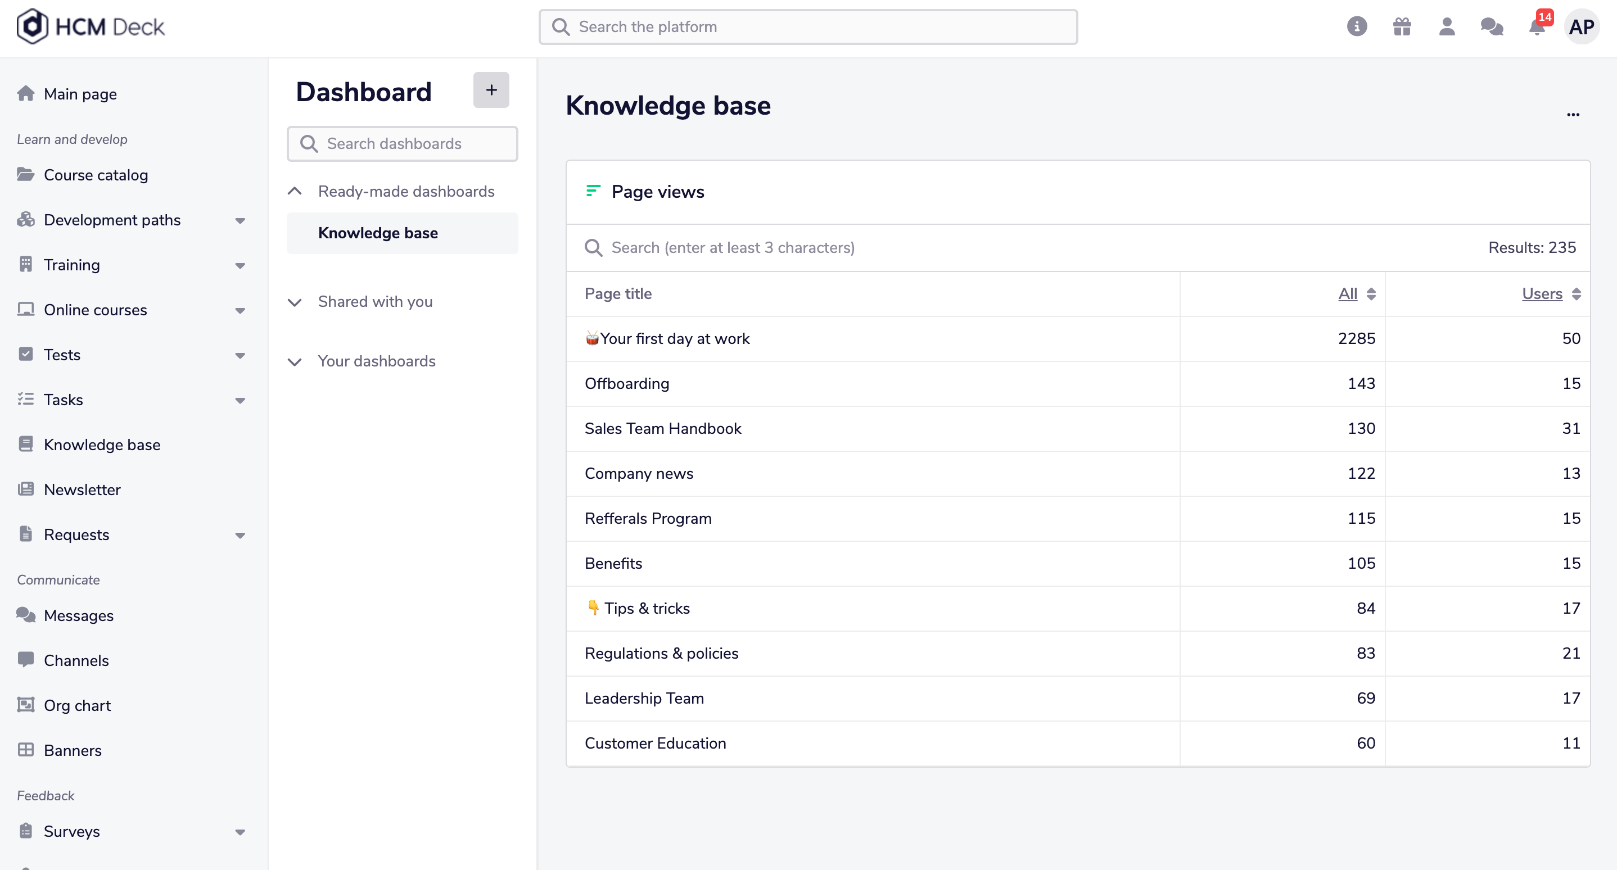Click the Newsletter icon
Image resolution: width=1617 pixels, height=870 pixels.
[x=26, y=490]
